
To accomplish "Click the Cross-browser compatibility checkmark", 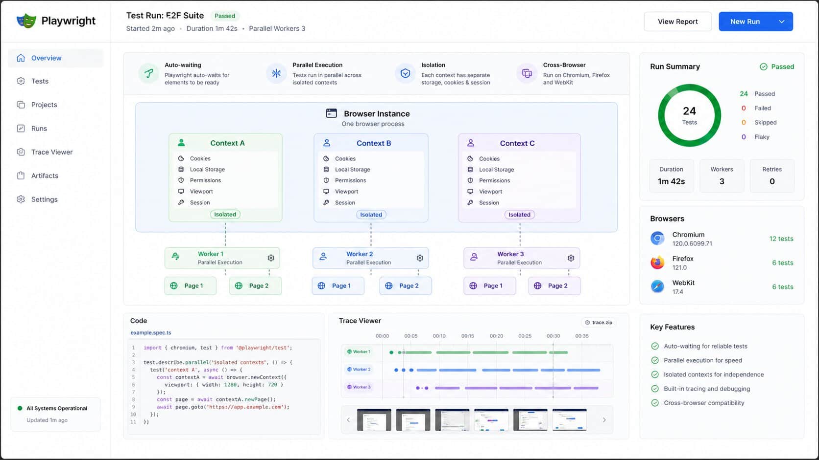I will click(655, 403).
